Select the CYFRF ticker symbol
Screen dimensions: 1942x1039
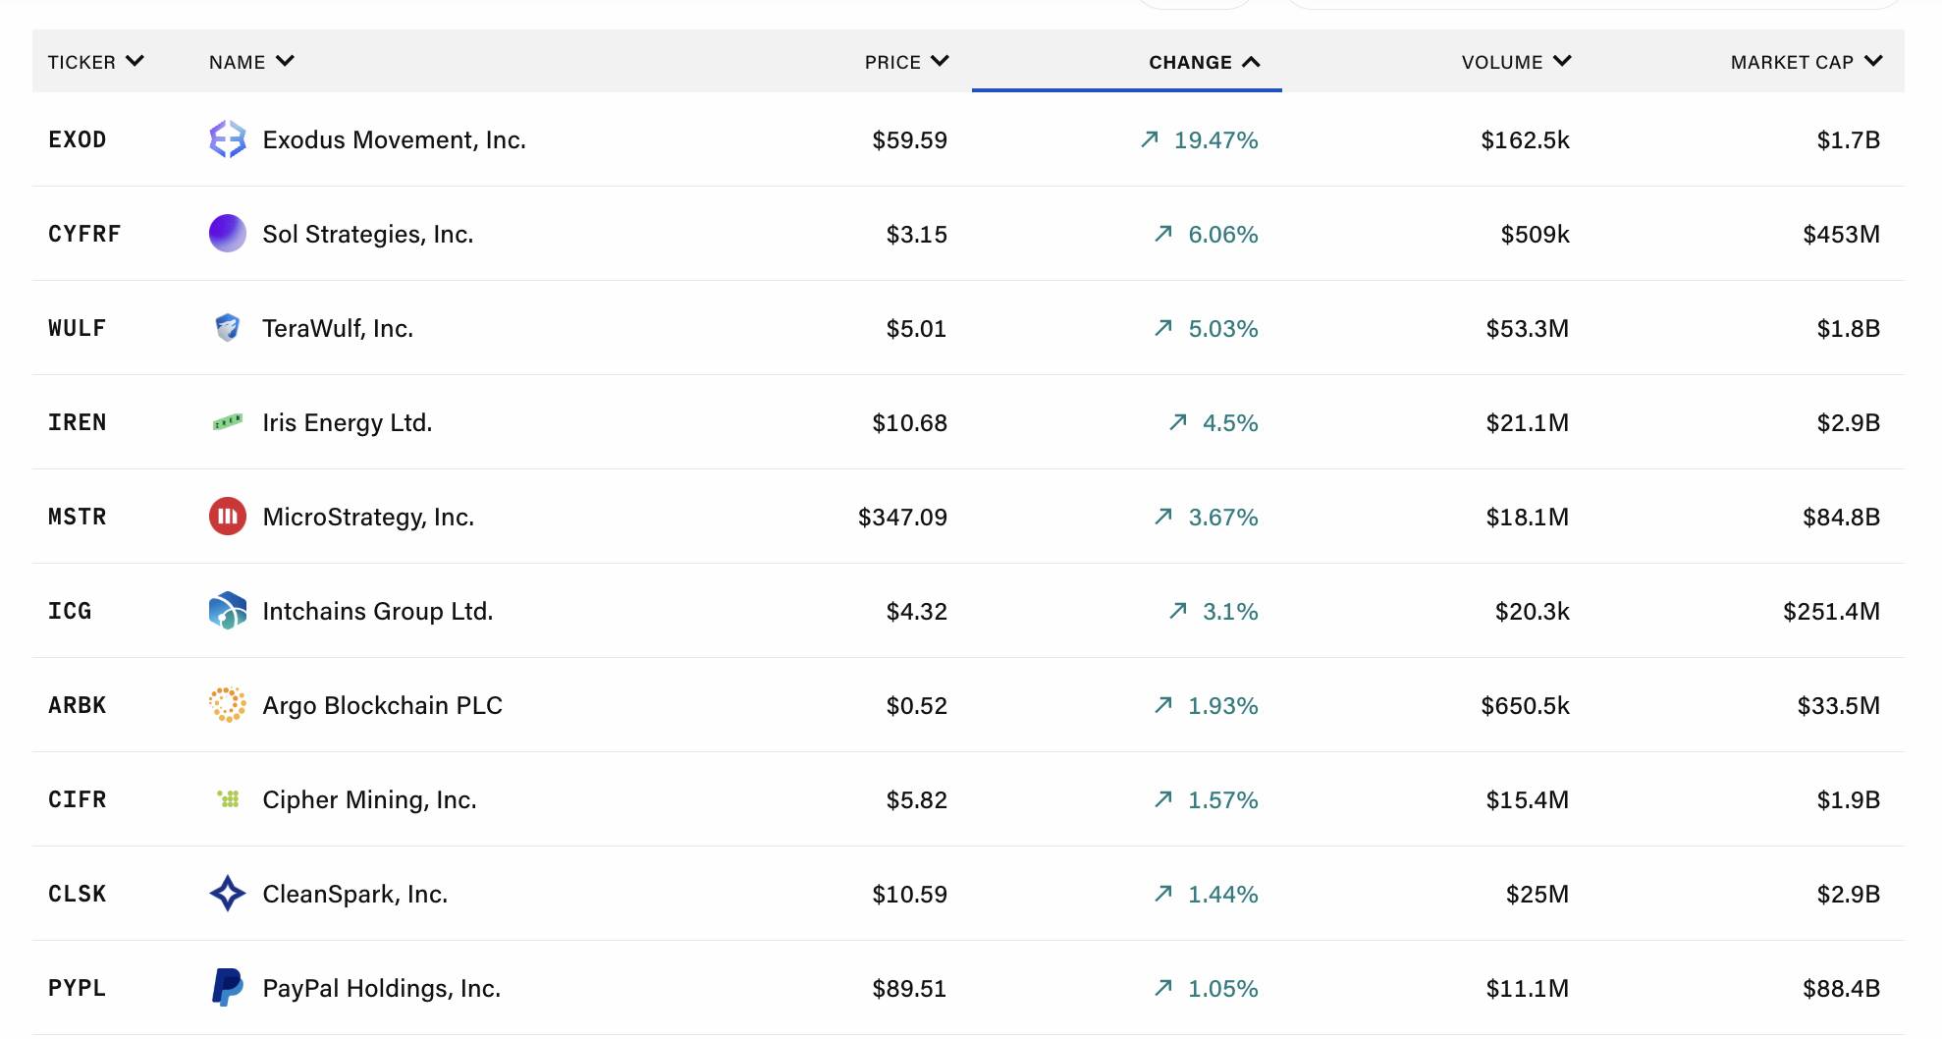(84, 234)
